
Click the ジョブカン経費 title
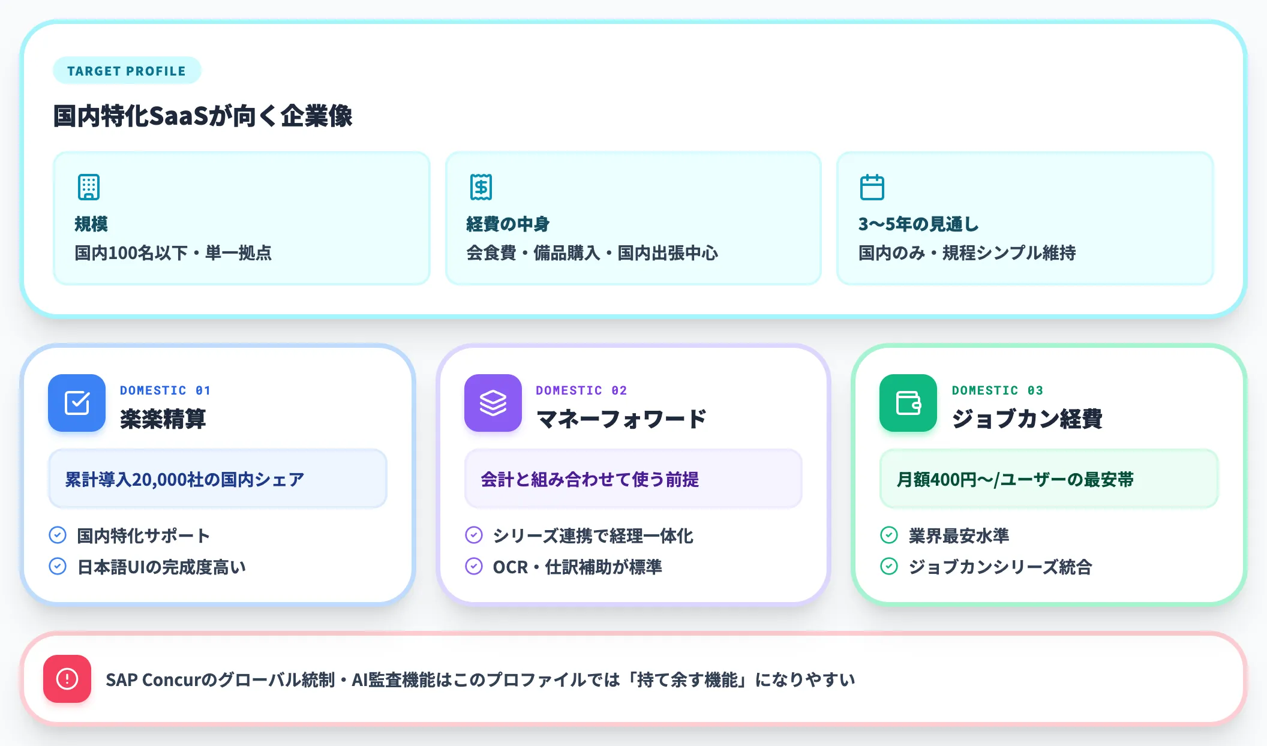point(1027,419)
